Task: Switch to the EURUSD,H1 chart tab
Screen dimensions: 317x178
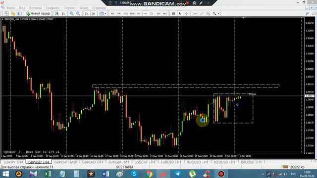Action: (171, 162)
